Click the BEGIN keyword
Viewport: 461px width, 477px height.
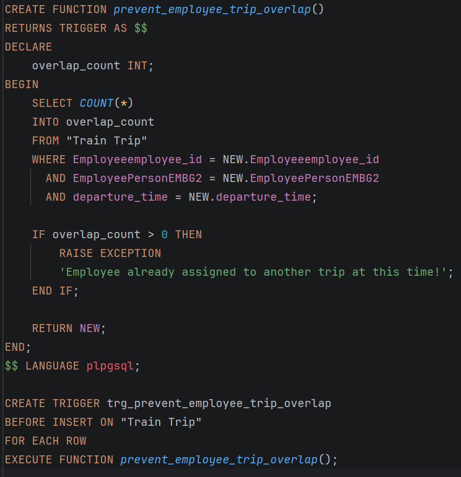(x=22, y=84)
